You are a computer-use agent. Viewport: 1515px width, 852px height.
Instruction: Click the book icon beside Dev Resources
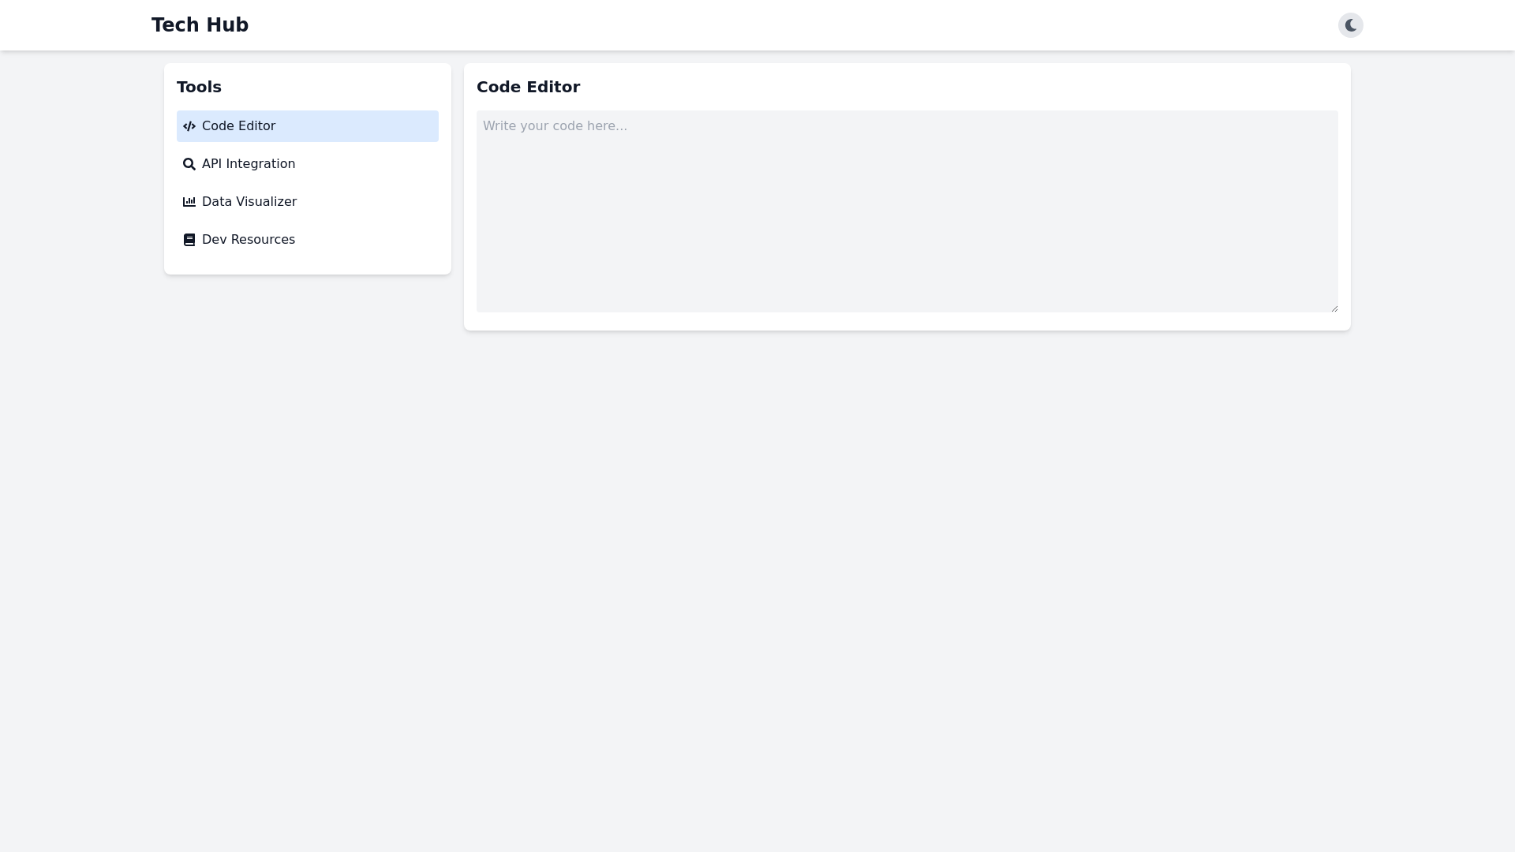tap(189, 240)
